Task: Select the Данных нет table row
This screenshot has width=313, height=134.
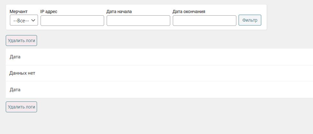Action: (22, 73)
